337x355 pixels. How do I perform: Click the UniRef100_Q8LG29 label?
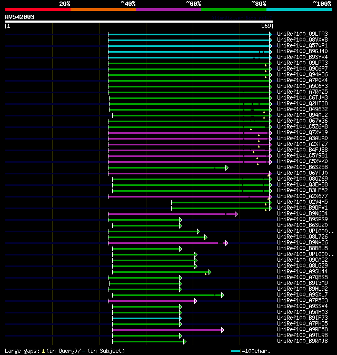pyautogui.click(x=302, y=266)
